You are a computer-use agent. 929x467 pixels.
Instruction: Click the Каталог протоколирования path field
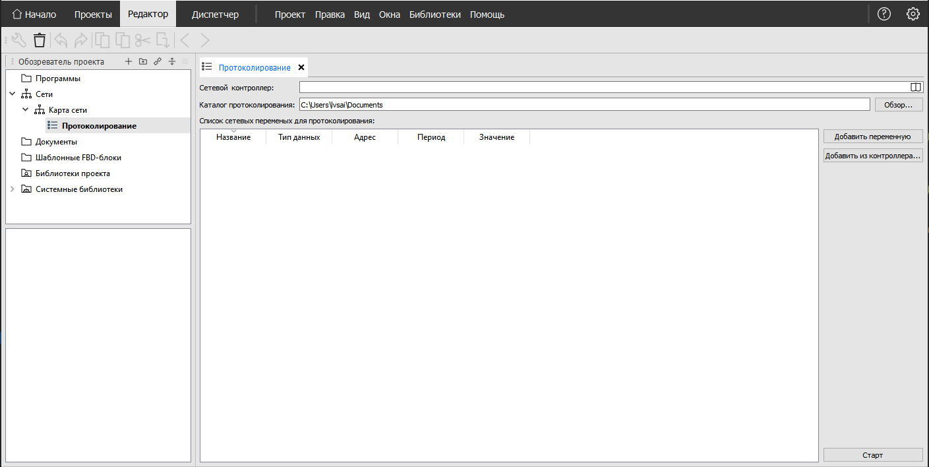pyautogui.click(x=584, y=105)
